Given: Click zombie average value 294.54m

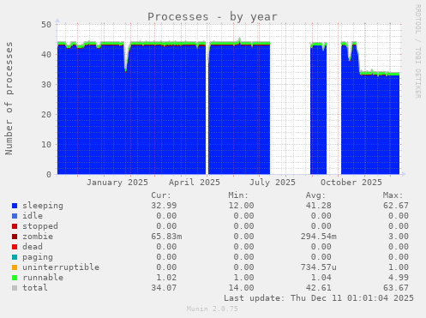Looking at the screenshot, I should [319, 237].
